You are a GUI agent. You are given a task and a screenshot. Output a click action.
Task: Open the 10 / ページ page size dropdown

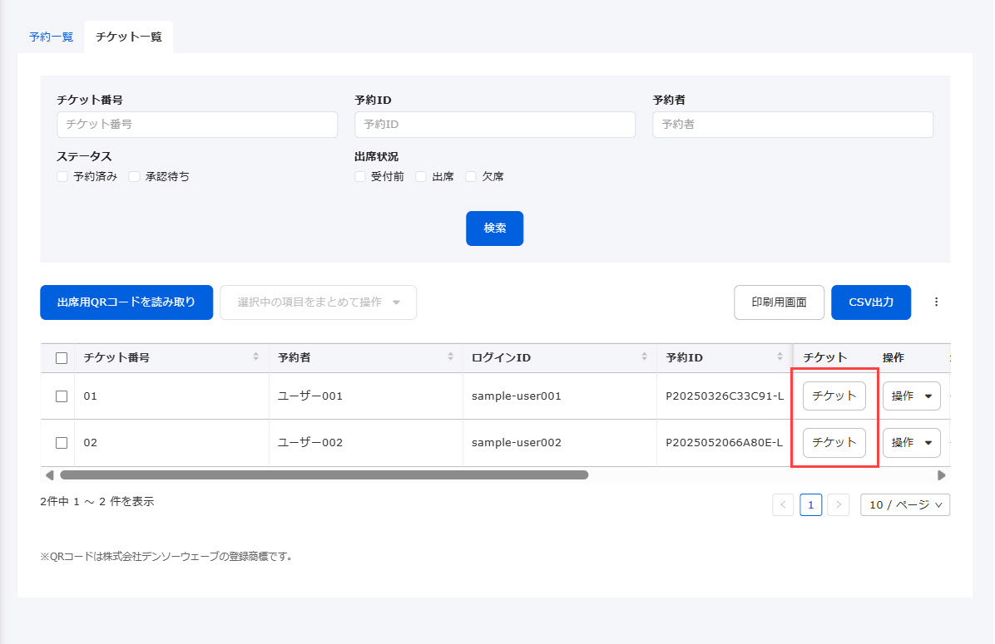(x=904, y=505)
